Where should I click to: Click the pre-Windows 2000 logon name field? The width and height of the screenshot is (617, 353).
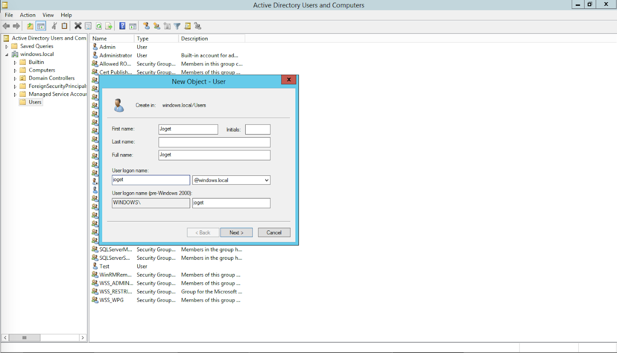tap(231, 203)
